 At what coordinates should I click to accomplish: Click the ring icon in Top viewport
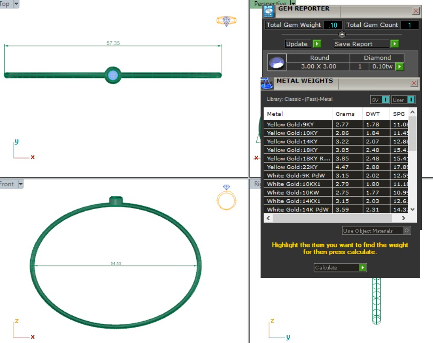click(x=227, y=21)
